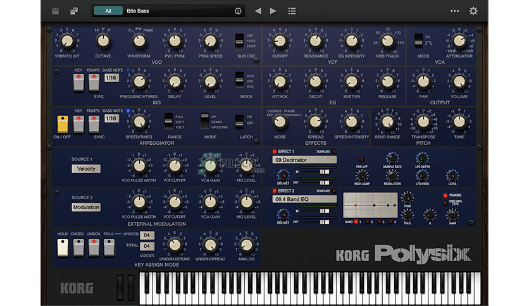Viewport: 529px width, 306px height.
Task: Select CHORD key assign mode
Action: pos(78,248)
